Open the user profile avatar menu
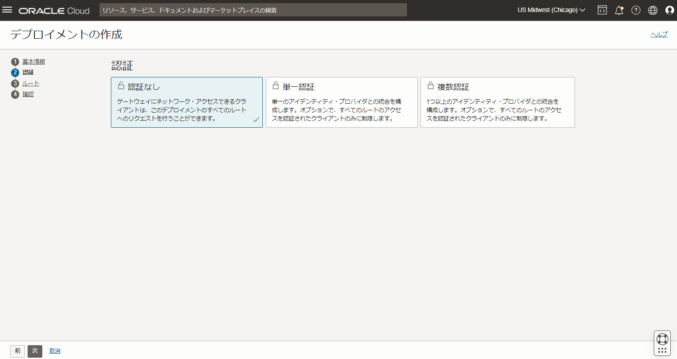Image resolution: width=677 pixels, height=359 pixels. (669, 10)
